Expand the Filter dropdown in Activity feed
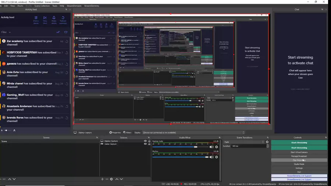 (x=6, y=32)
